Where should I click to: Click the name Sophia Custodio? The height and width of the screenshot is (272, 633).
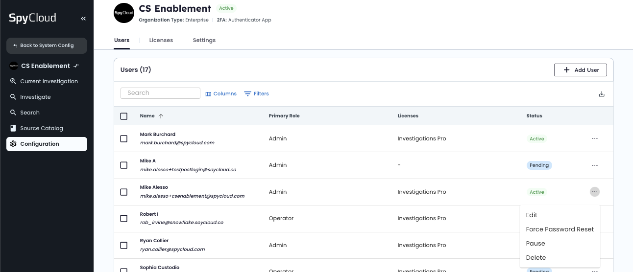[160, 268]
